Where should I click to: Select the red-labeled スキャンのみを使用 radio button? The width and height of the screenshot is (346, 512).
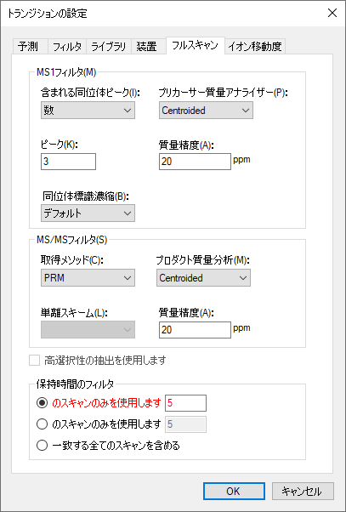coord(42,403)
